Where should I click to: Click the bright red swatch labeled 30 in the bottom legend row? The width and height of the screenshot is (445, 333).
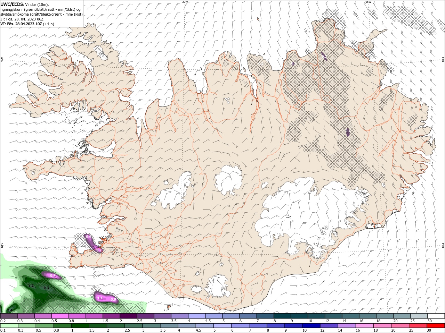pyautogui.click(x=436, y=326)
